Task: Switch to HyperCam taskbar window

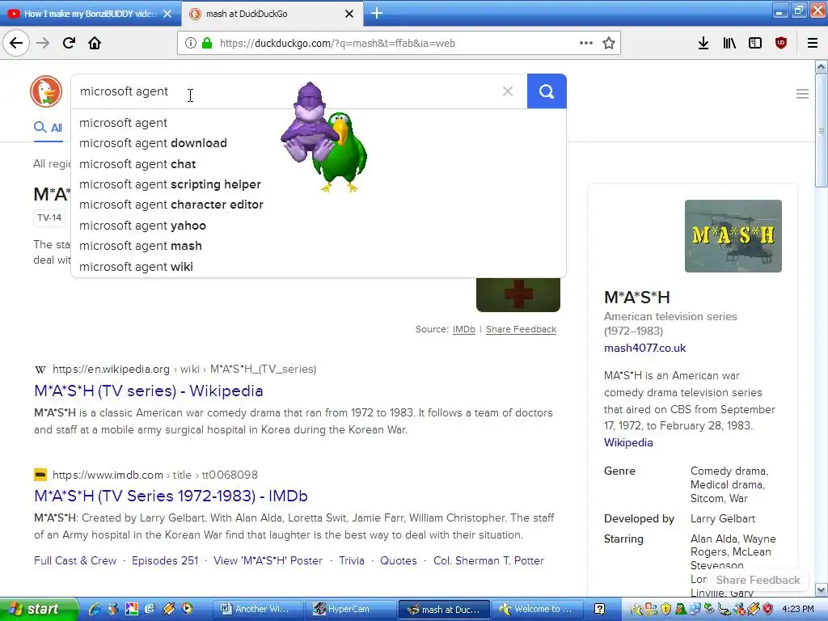Action: pyautogui.click(x=351, y=610)
